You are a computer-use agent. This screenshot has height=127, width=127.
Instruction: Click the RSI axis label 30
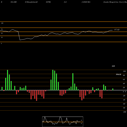coord(2,37)
